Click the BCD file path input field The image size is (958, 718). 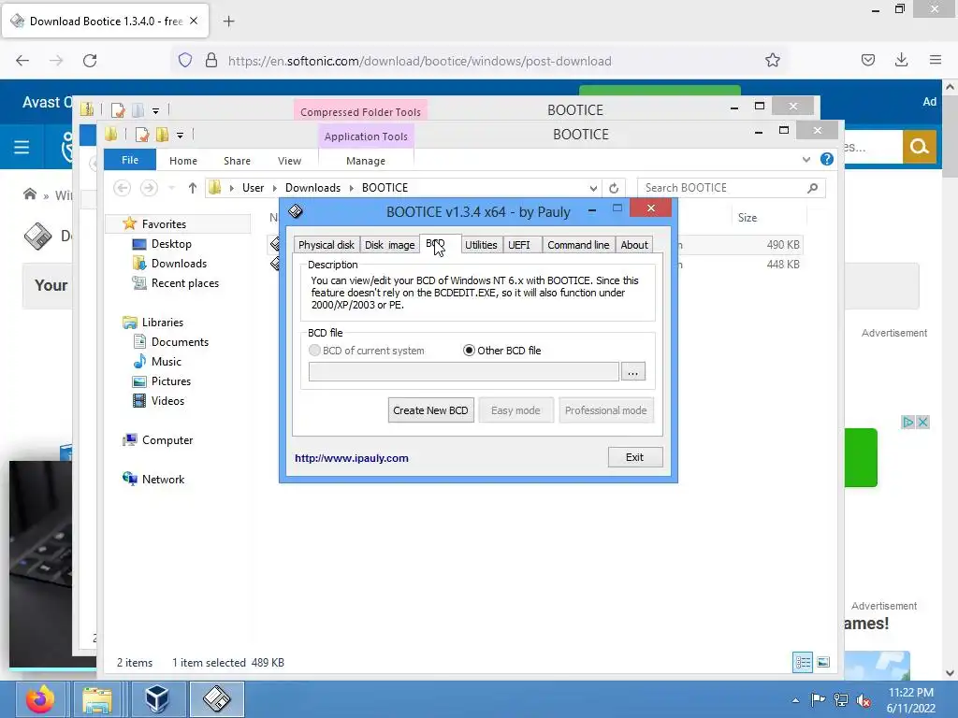(x=464, y=371)
